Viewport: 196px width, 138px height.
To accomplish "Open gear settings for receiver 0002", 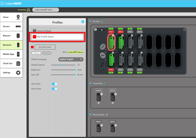I will tap(113, 53).
